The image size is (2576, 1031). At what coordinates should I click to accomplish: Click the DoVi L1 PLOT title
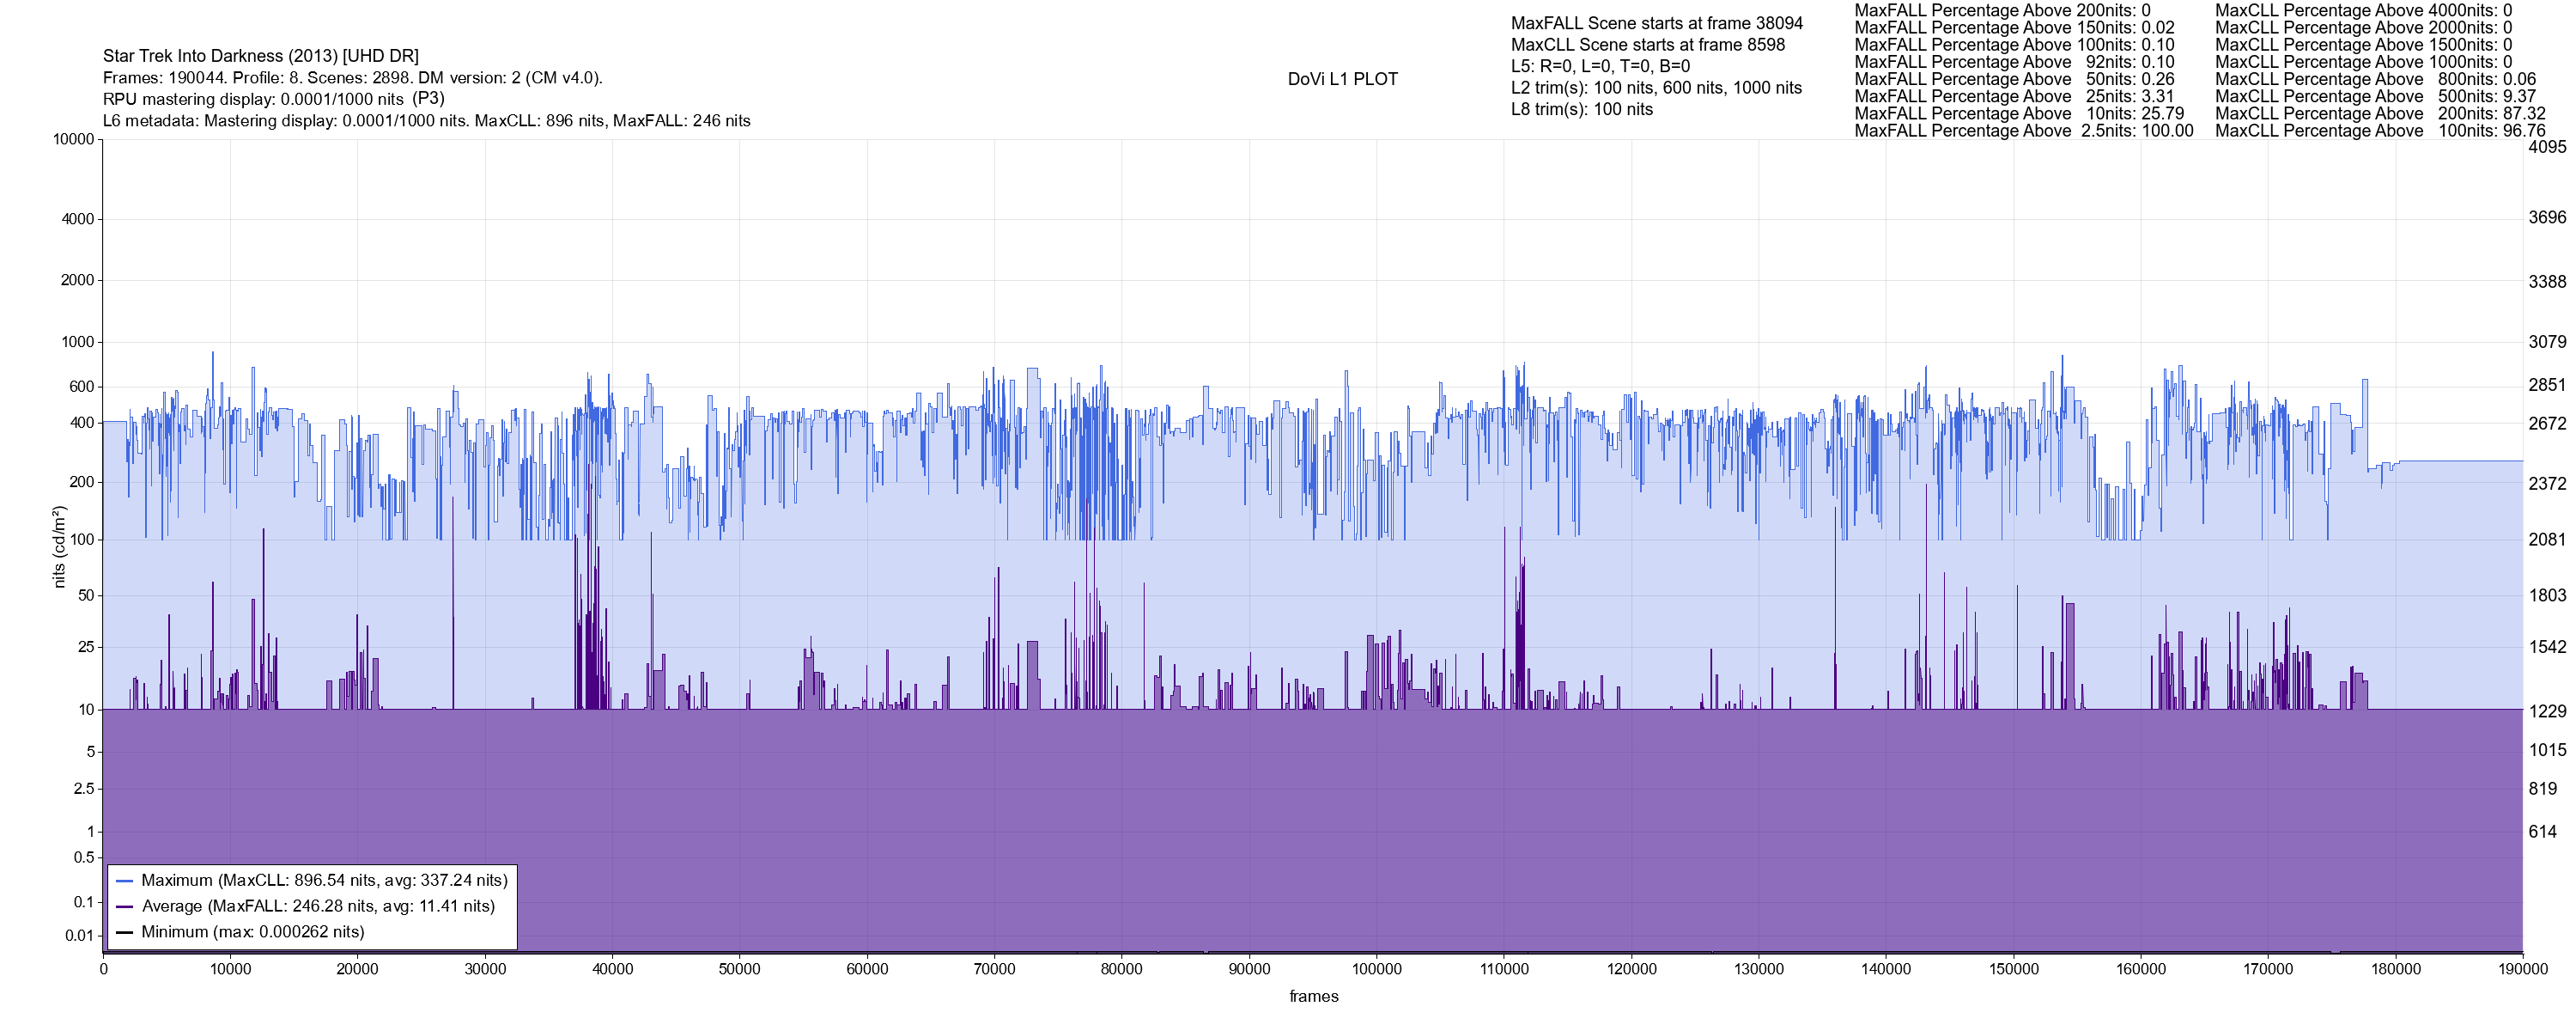pos(1342,79)
